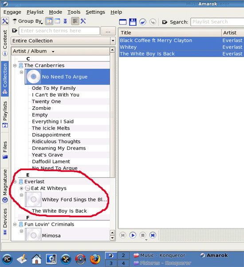
Task: Select the track Ode To My Family
Action: click(x=54, y=88)
